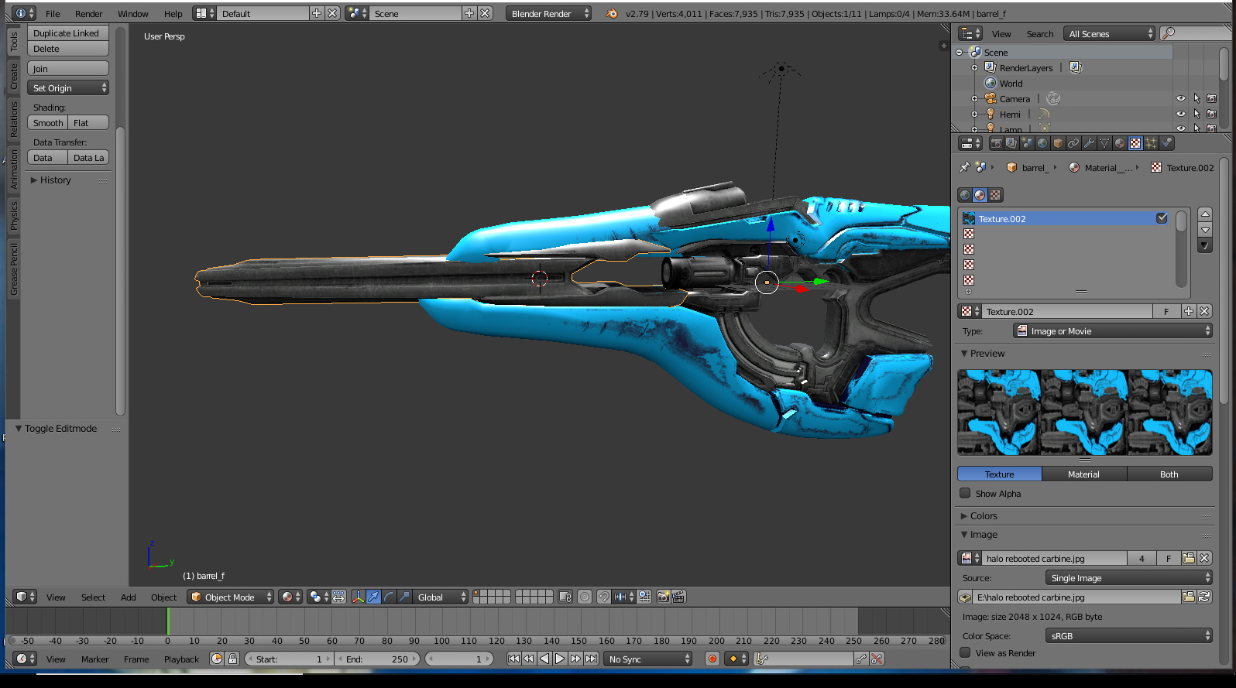Screen dimensions: 1236x688
Task: Click the Duplicate Linked button
Action: 68,33
